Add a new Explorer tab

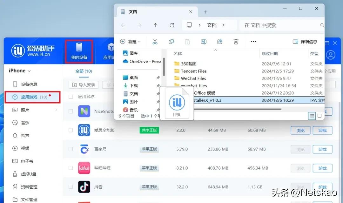coord(205,12)
